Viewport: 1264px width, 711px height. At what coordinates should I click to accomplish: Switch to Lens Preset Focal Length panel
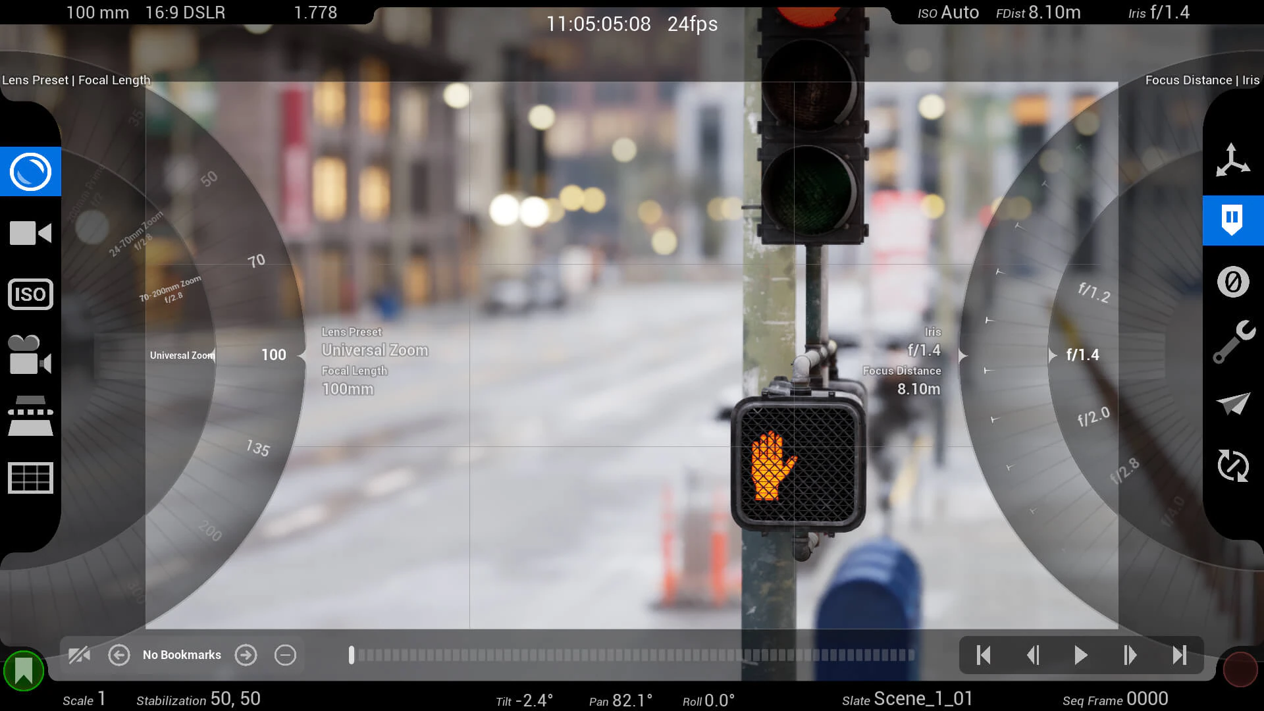click(76, 80)
